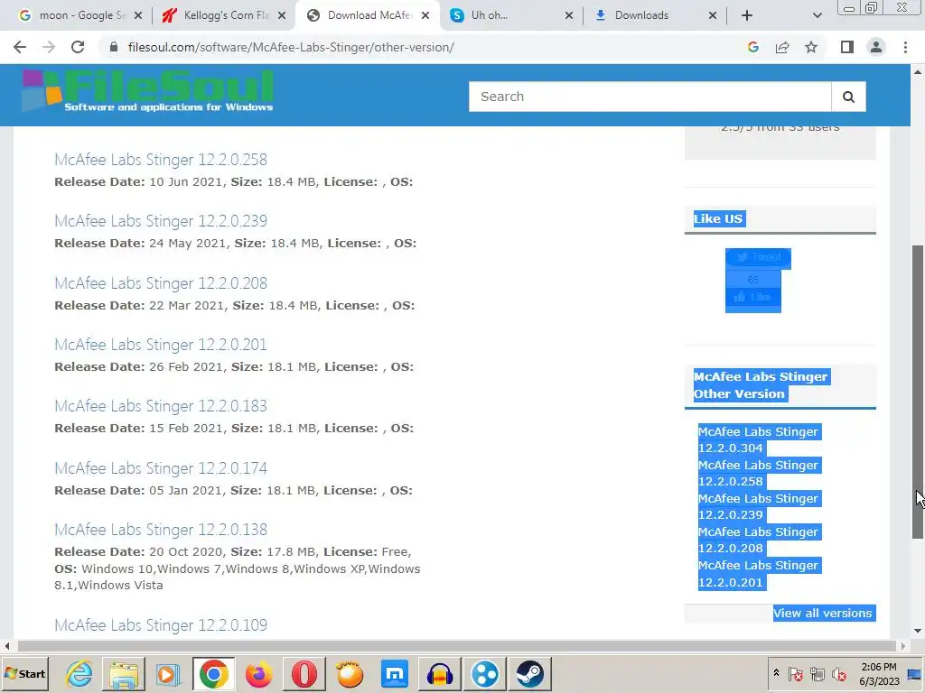Open McAfee Labs Stinger 12.2.0.239 link
Viewport: 925px width, 693px height.
pyautogui.click(x=161, y=221)
